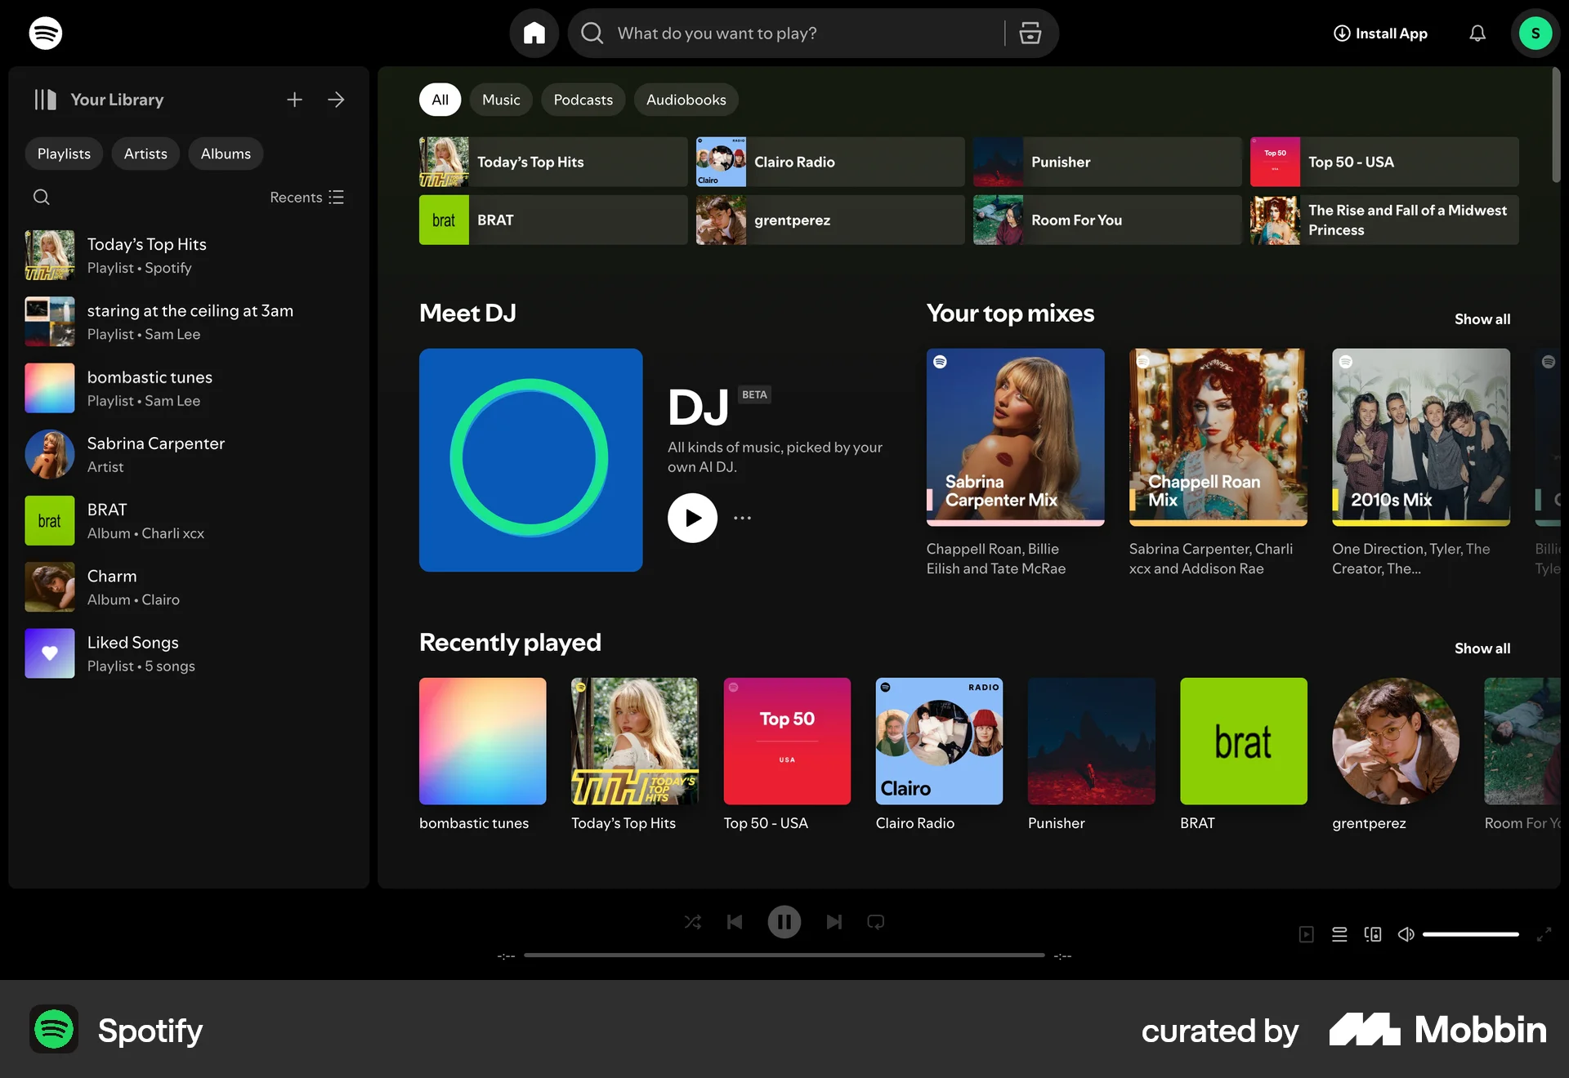Go to Home via house icon

pos(534,33)
